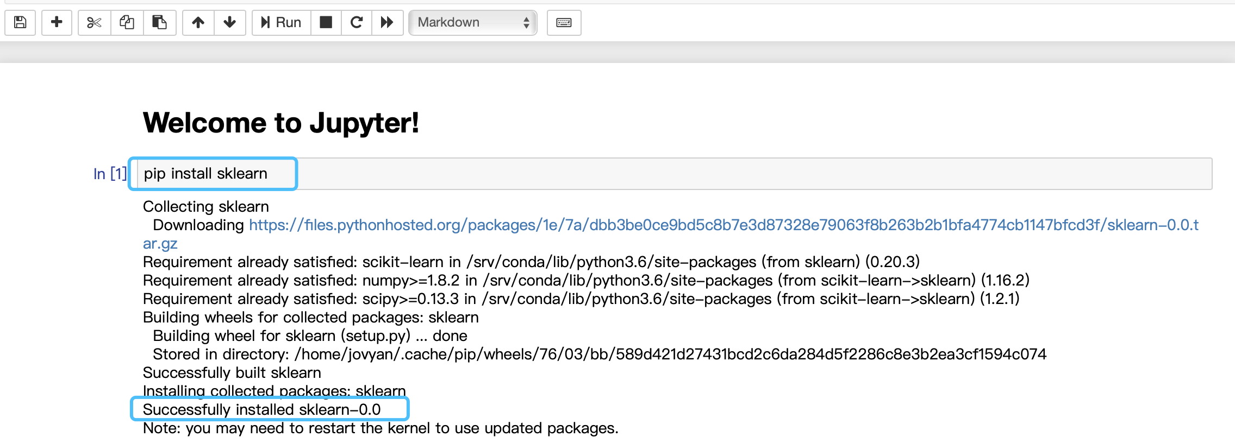
Task: Click the Successfully installed sklearn-0.0 output line
Action: click(x=262, y=409)
